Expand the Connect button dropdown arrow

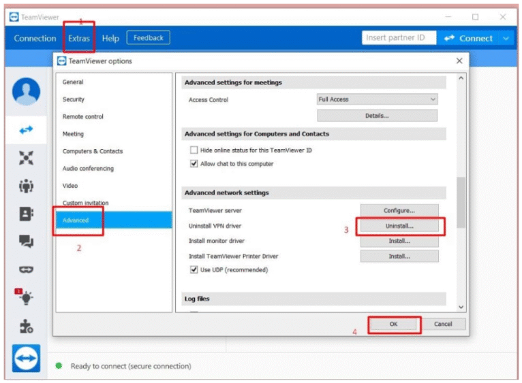(x=506, y=38)
